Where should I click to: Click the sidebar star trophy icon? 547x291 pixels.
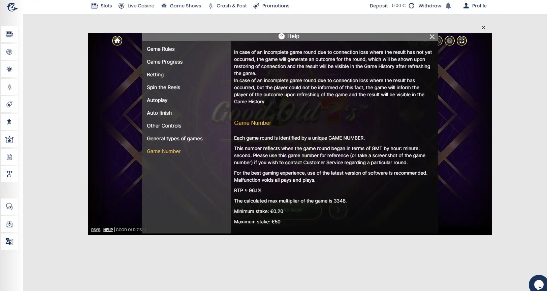click(9, 122)
